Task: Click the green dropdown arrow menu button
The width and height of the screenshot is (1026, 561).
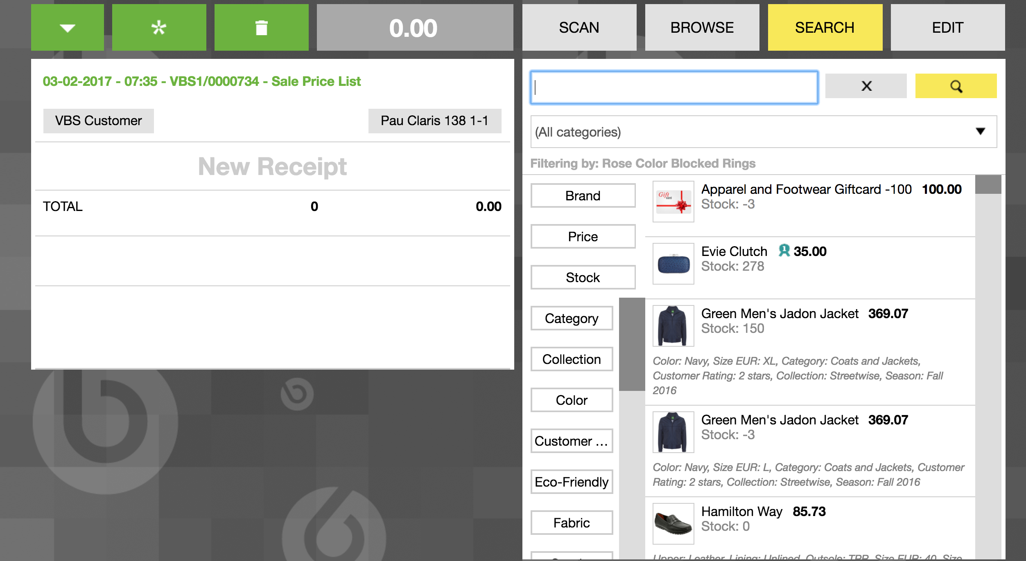Action: (67, 27)
